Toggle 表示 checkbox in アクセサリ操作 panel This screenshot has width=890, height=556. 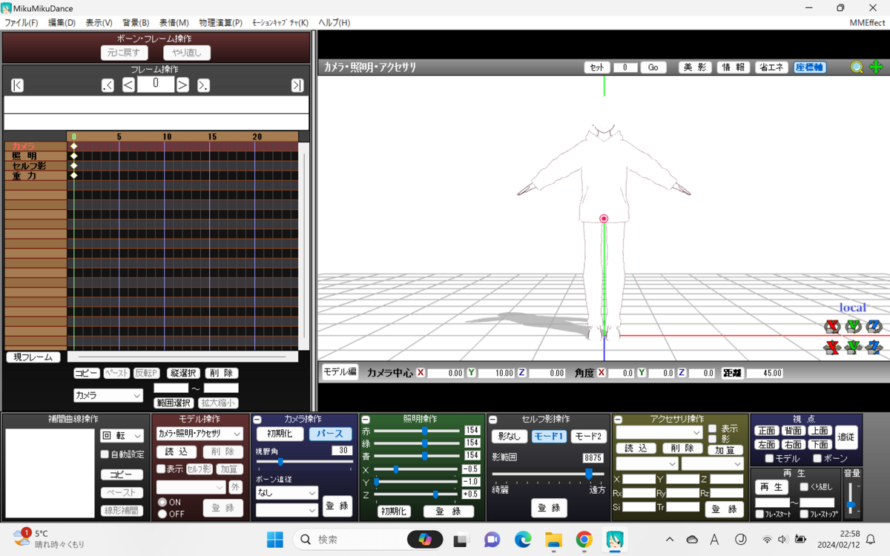712,428
